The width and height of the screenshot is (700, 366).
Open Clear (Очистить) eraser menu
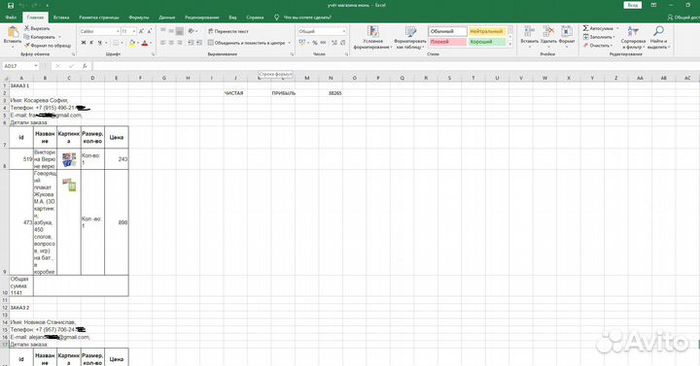597,45
